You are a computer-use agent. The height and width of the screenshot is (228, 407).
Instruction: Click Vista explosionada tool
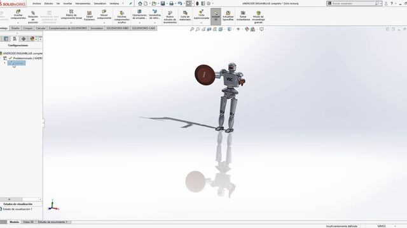coord(201,15)
